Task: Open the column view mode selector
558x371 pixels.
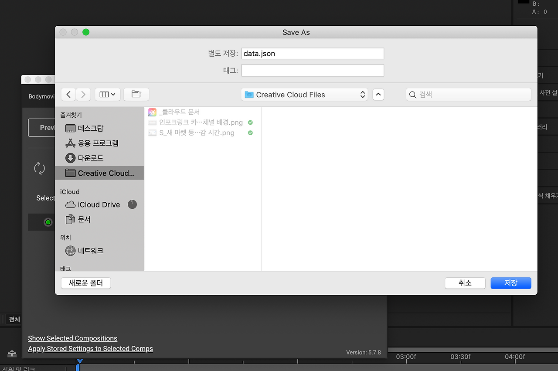Action: pos(107,94)
